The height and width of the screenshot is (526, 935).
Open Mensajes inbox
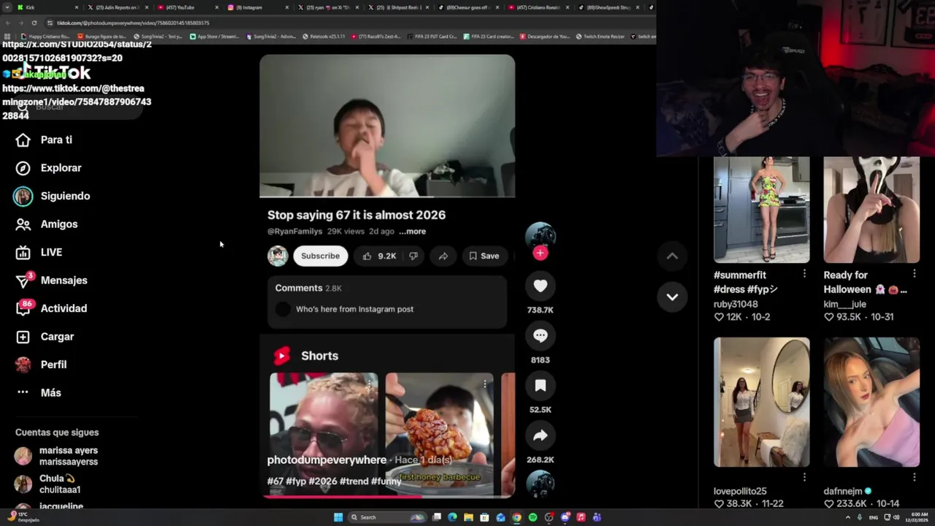pyautogui.click(x=51, y=280)
